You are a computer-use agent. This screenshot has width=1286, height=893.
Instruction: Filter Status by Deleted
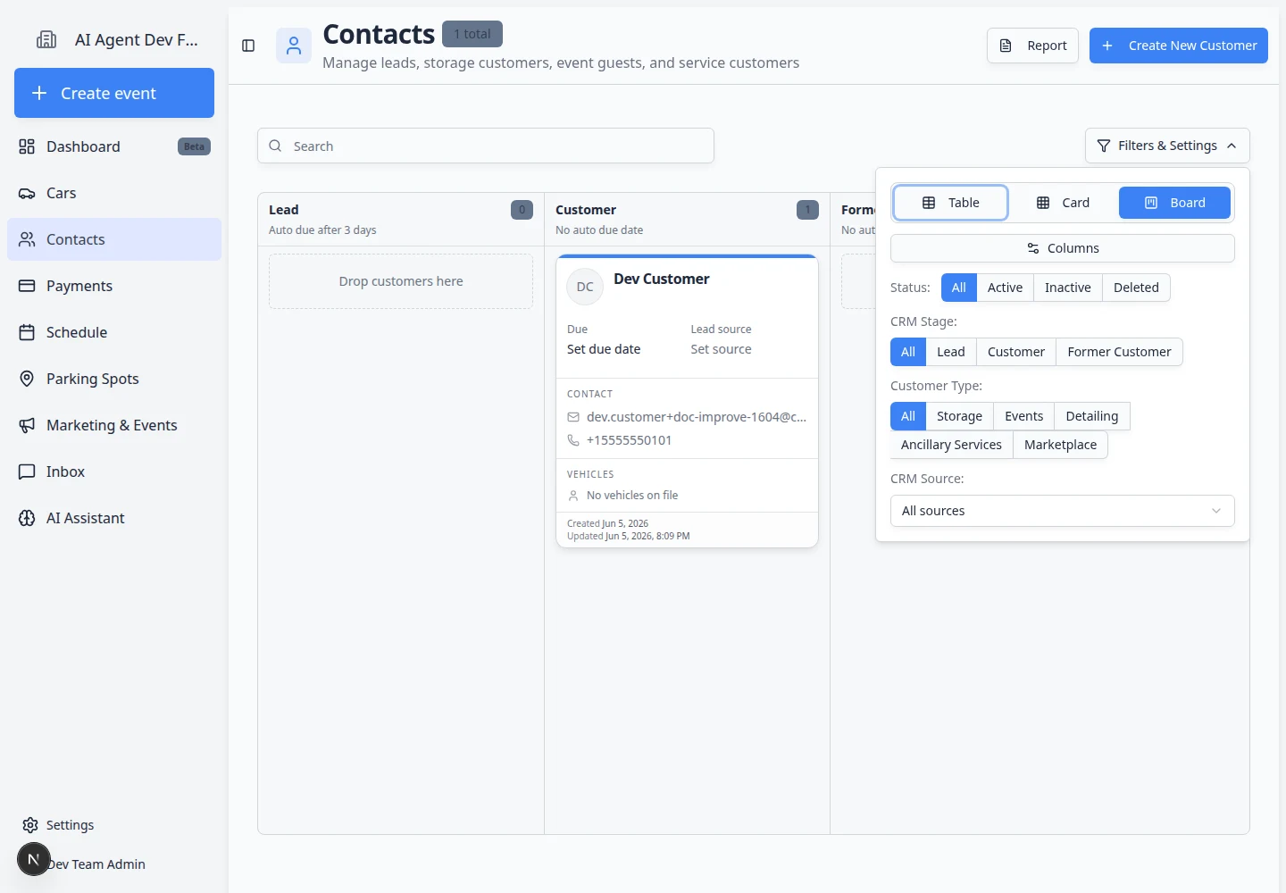(1136, 288)
